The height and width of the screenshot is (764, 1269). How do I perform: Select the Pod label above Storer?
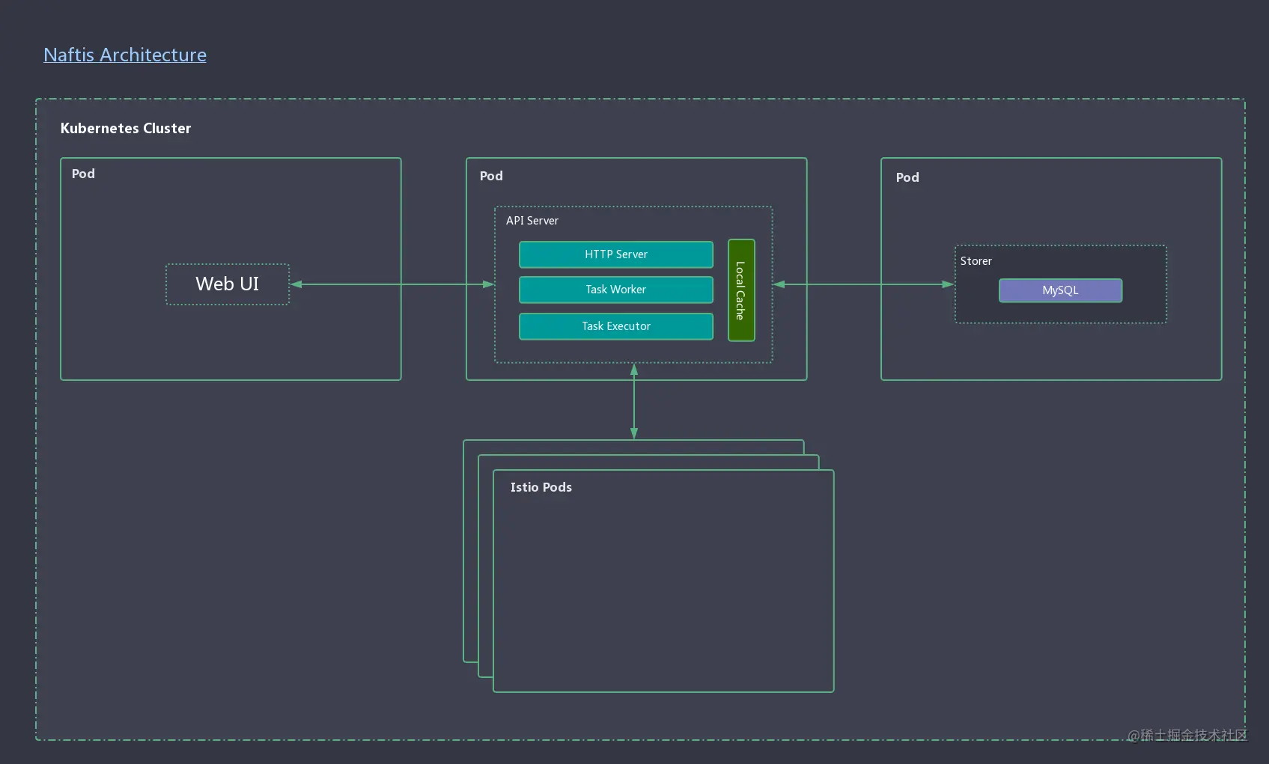pos(907,177)
